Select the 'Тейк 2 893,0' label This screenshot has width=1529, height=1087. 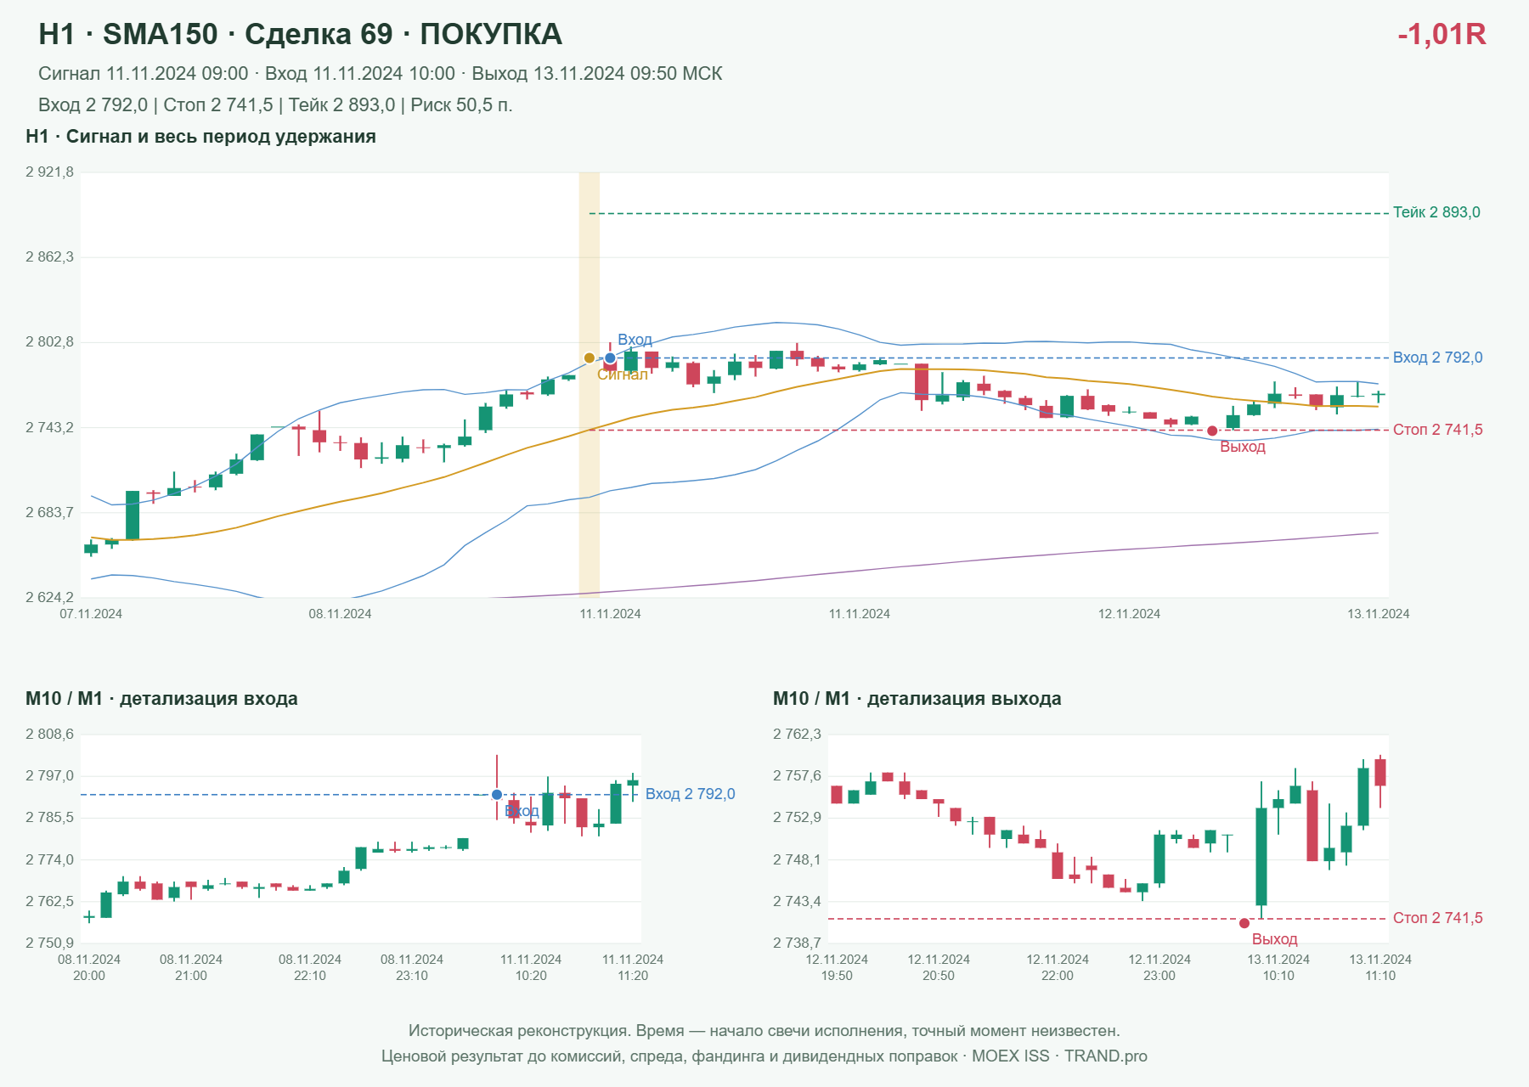(1436, 212)
